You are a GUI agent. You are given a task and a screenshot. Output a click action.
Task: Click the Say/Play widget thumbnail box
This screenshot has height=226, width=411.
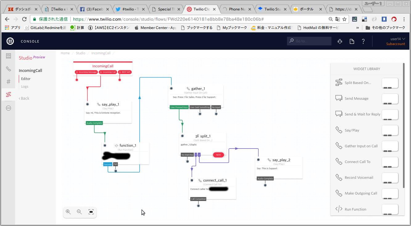click(x=390, y=130)
